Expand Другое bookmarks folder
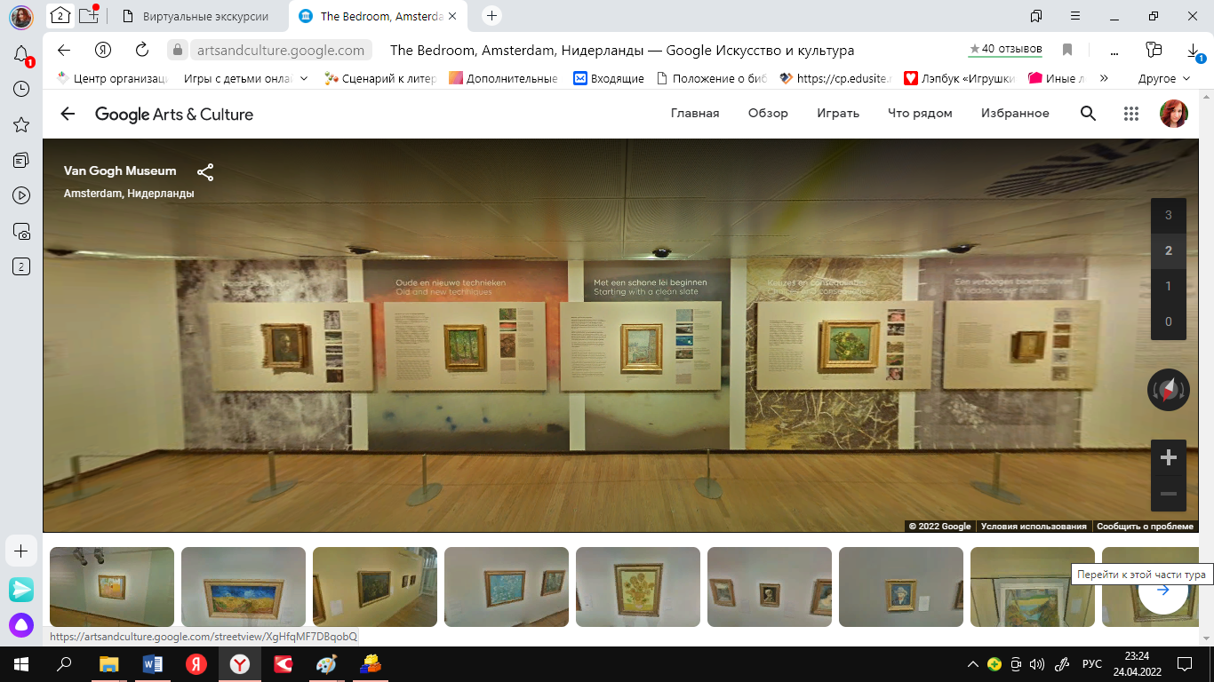The width and height of the screenshot is (1214, 682). click(1162, 78)
